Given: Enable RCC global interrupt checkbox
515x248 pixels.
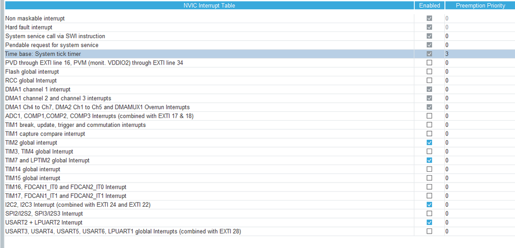Looking at the screenshot, I should pos(429,80).
